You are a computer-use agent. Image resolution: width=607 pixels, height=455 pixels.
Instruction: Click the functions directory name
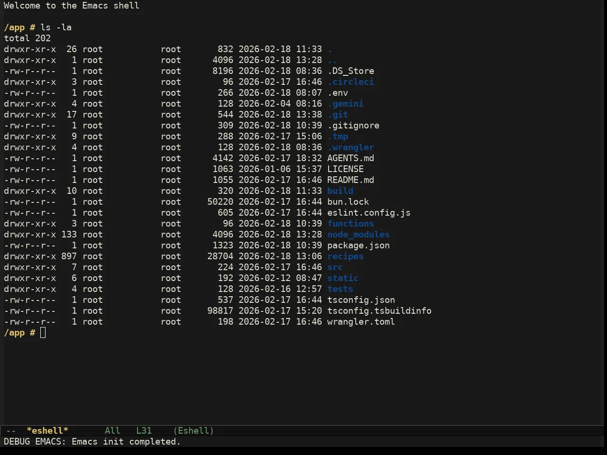[x=350, y=223]
